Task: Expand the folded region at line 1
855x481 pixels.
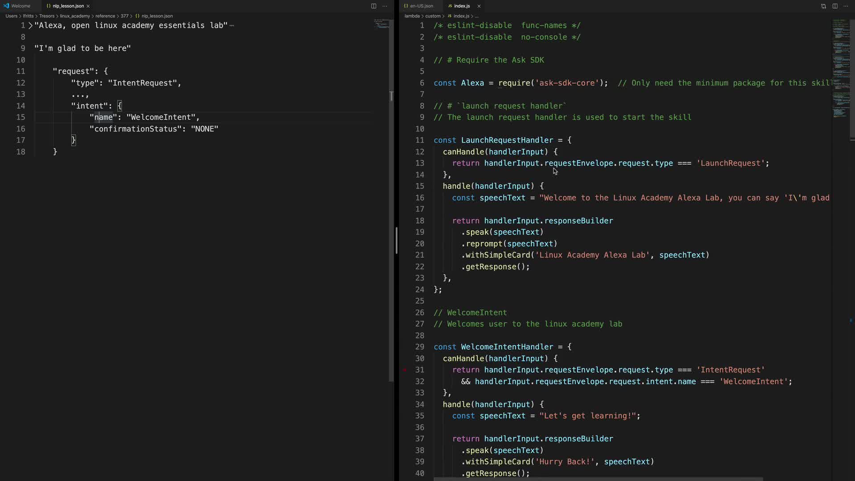Action: tap(30, 26)
